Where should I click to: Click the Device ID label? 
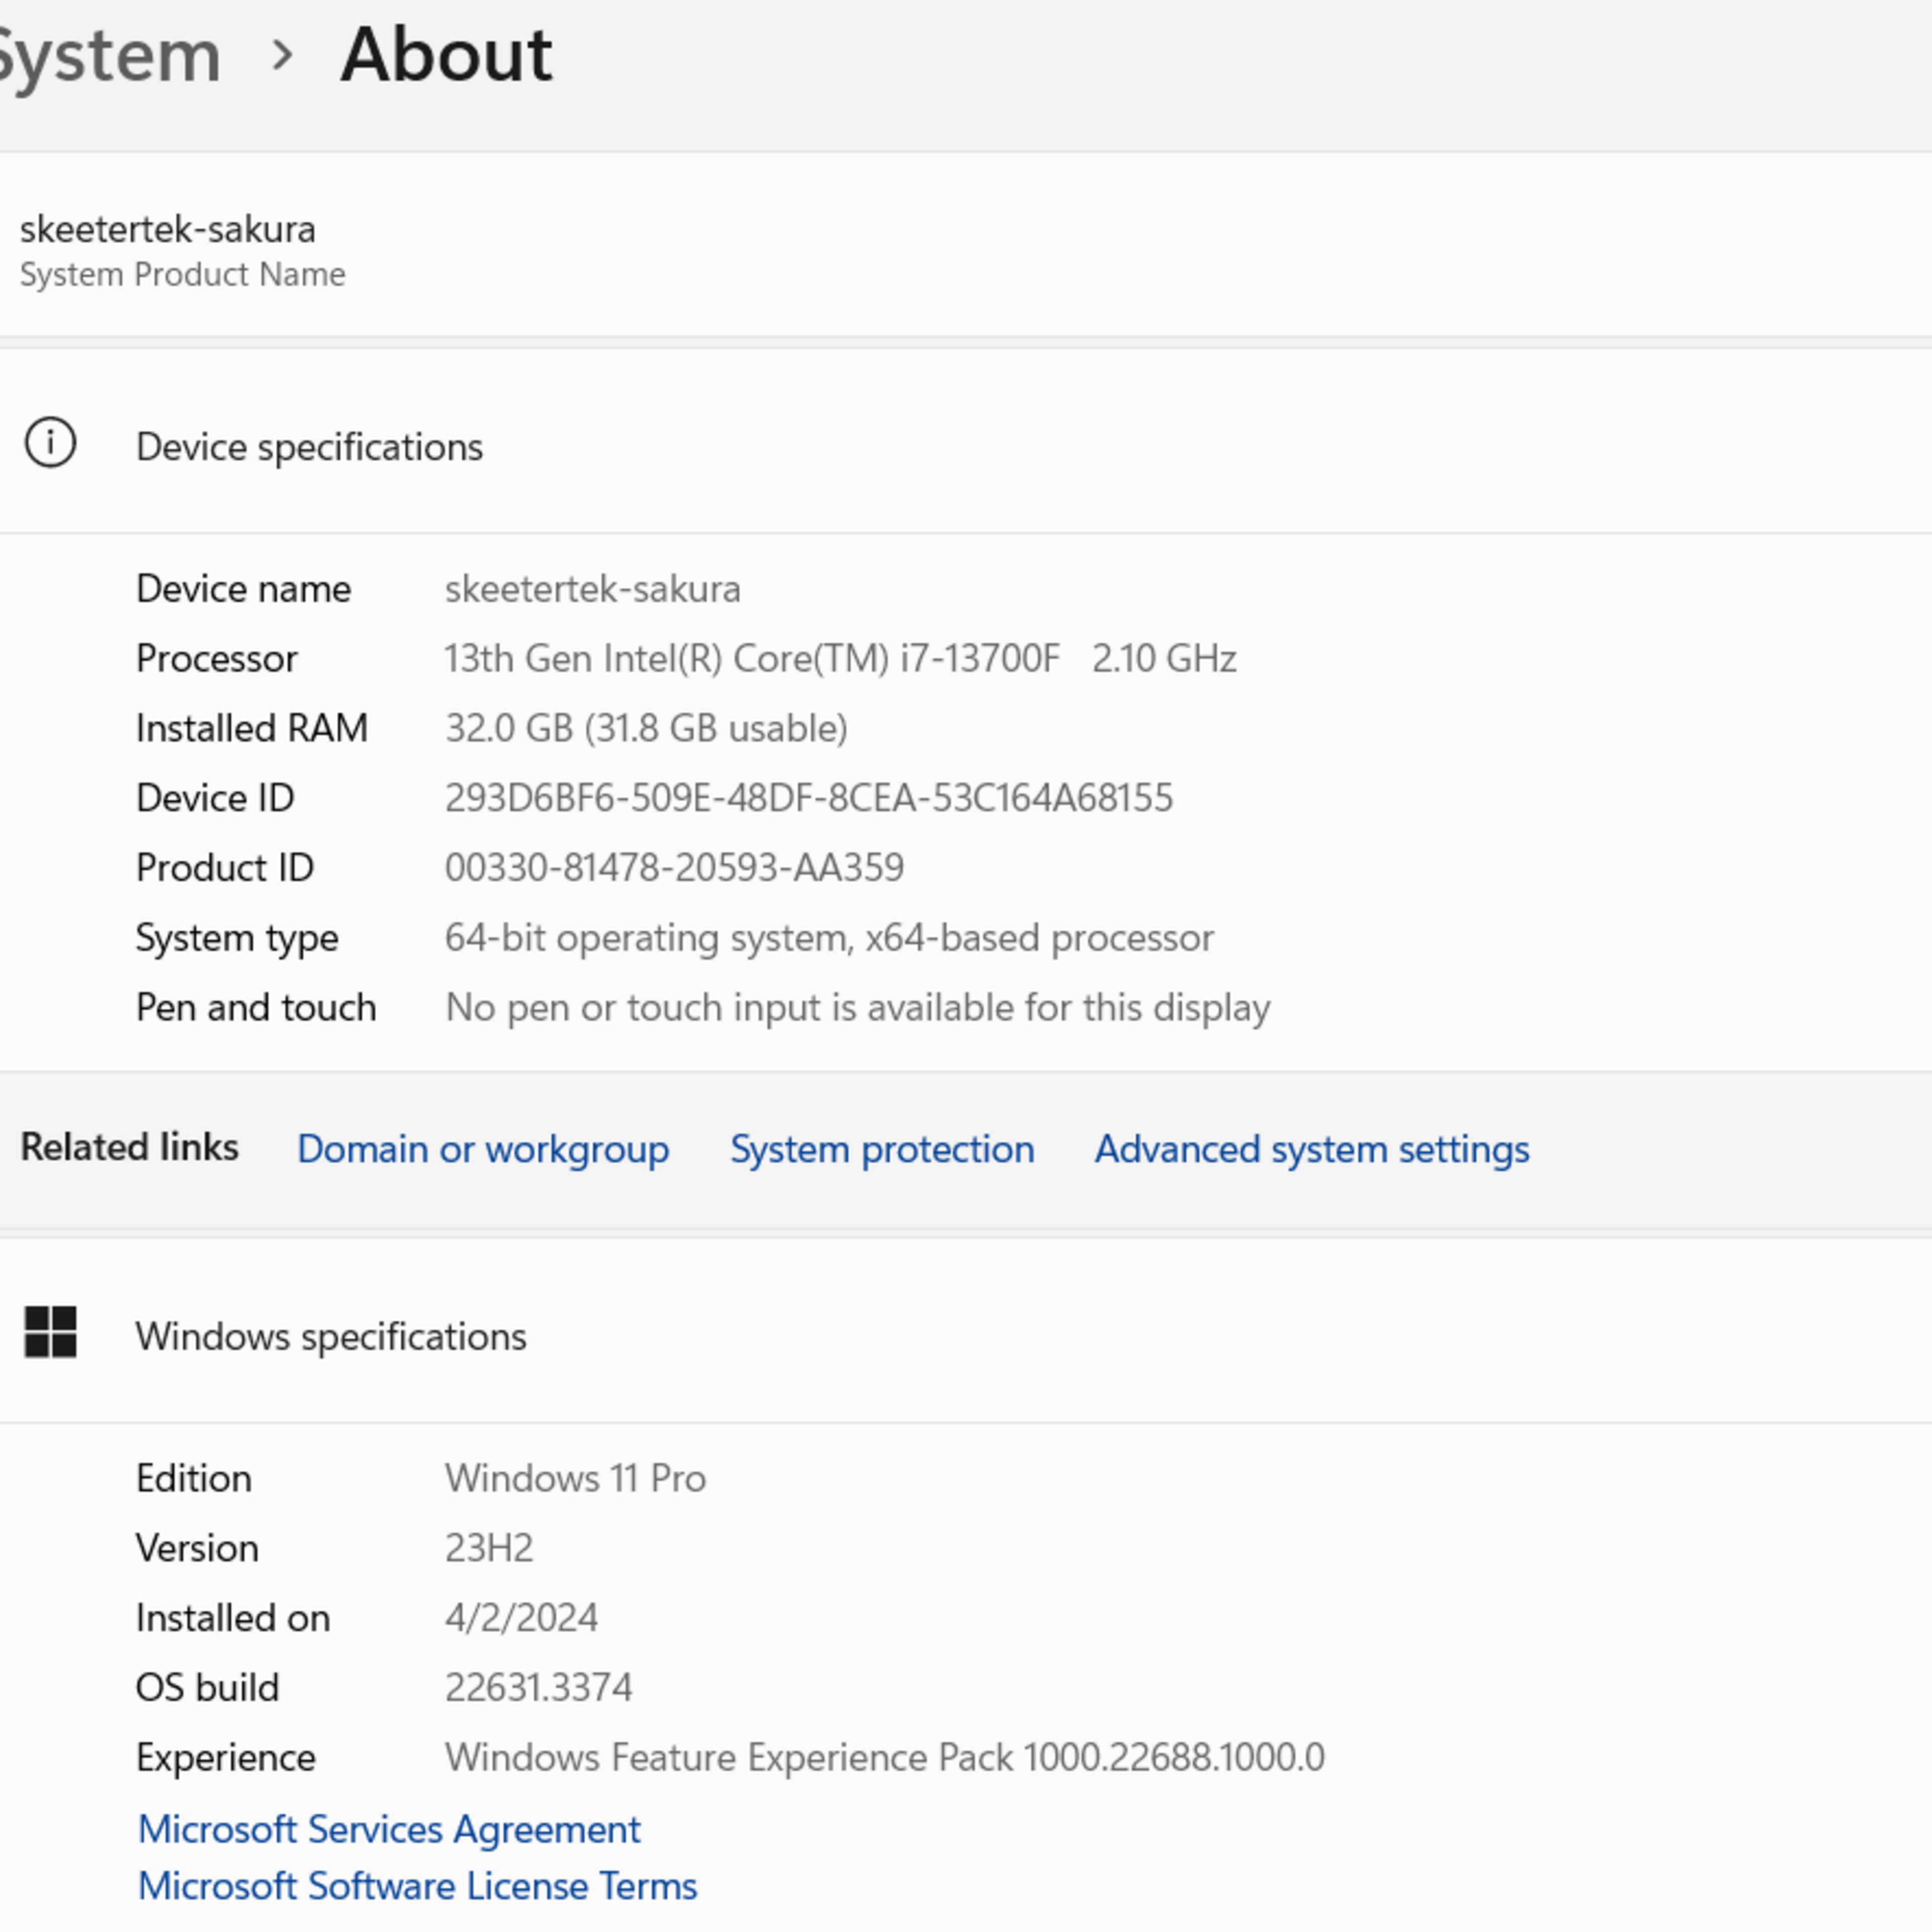[215, 798]
